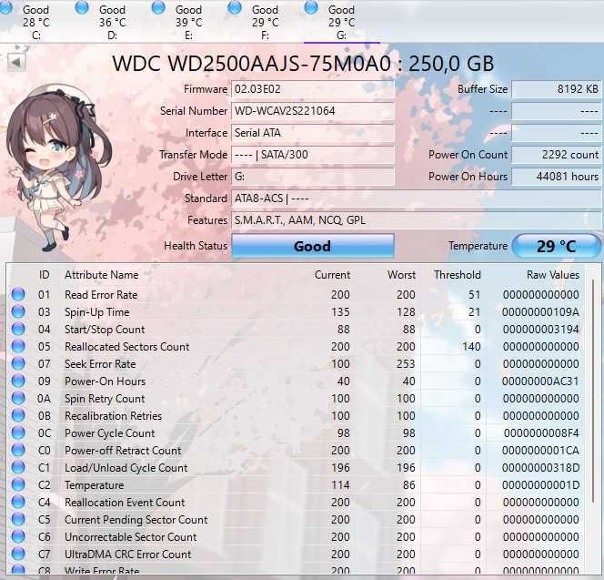Click the blue status orb above drive F:

234,7
